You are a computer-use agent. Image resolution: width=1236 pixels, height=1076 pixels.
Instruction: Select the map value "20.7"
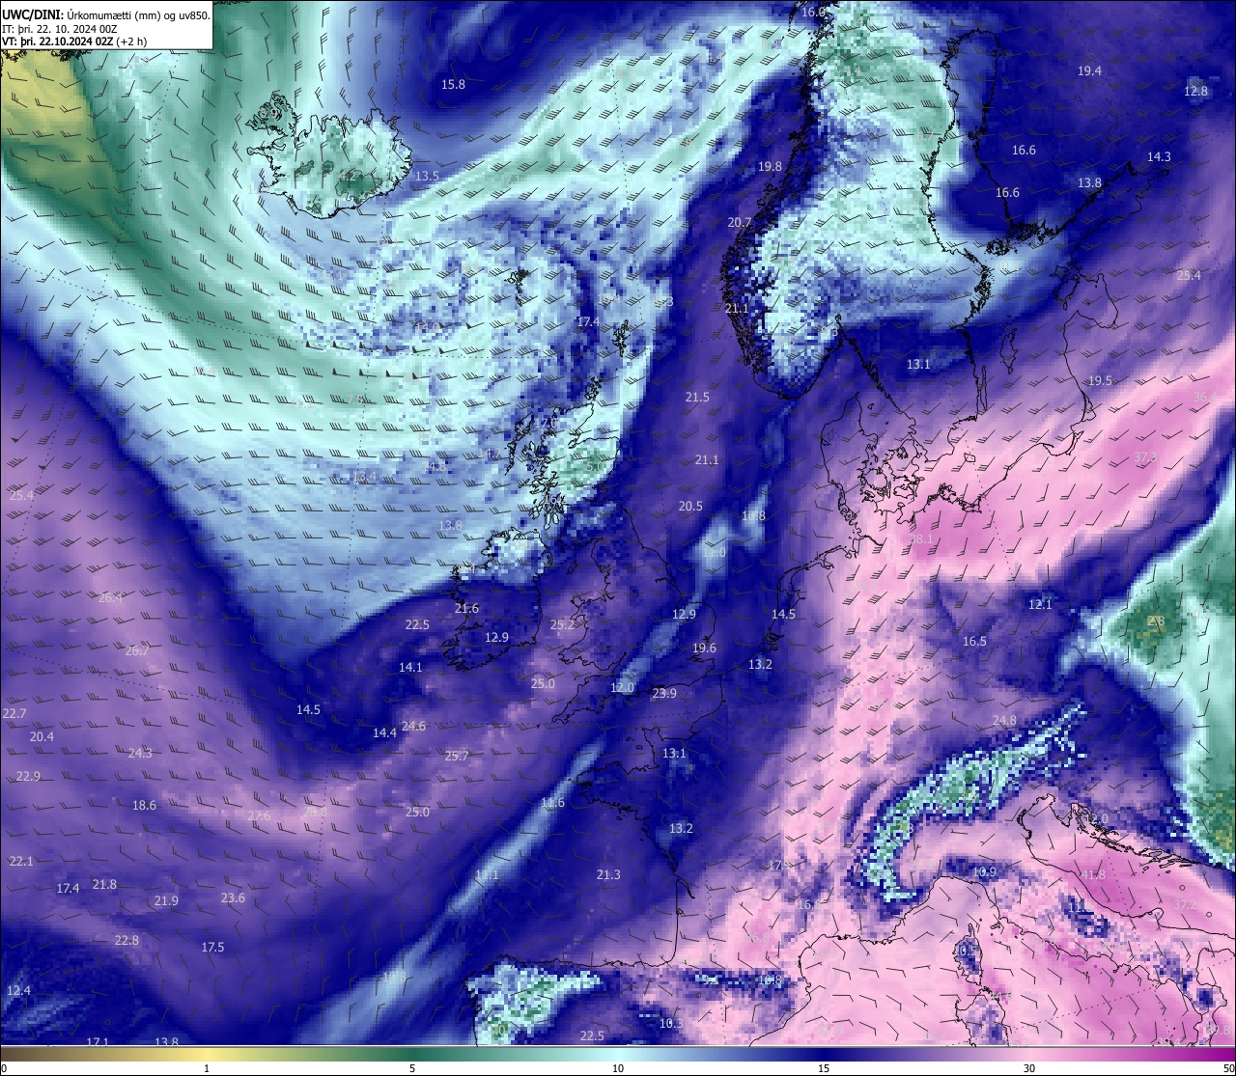[x=739, y=222]
